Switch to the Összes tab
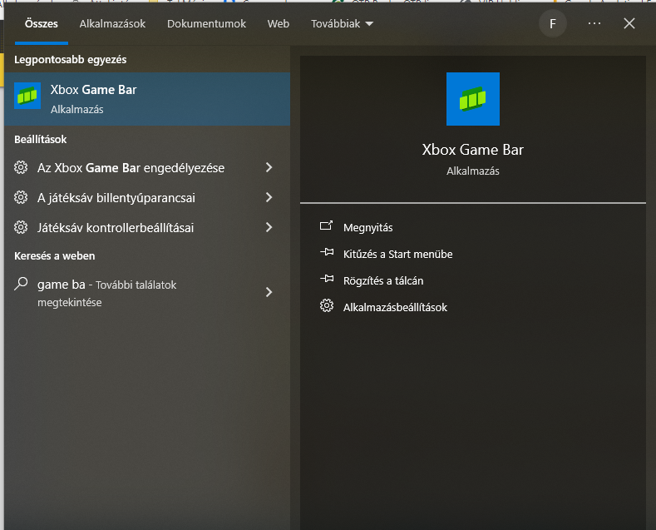This screenshot has height=530, width=656. coord(42,24)
